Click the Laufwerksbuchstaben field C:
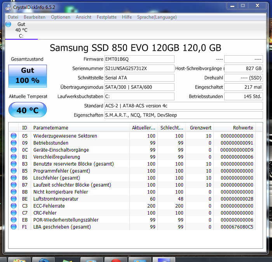272x262 pixels. click(x=139, y=96)
